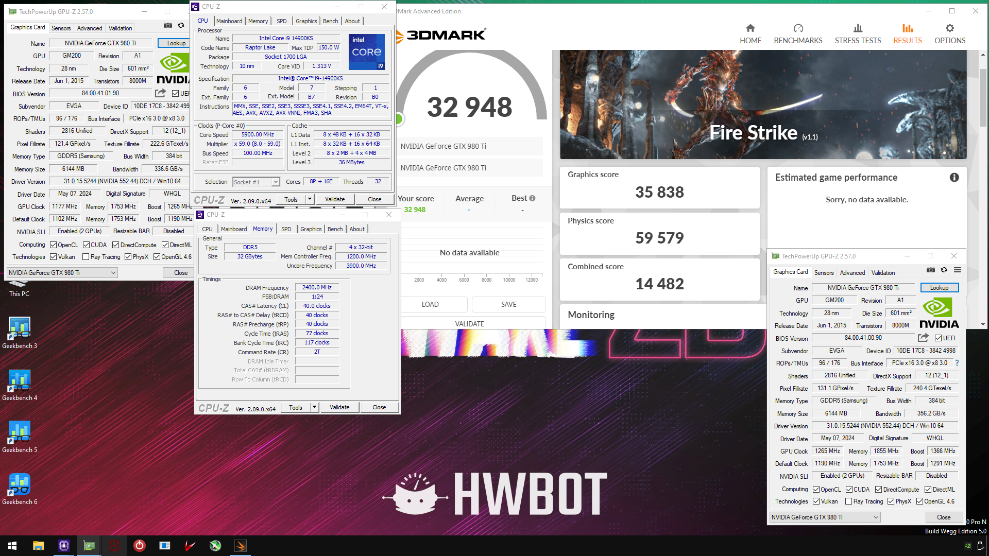Toggle DirectML checkbox in lower-right GPU-Z
The width and height of the screenshot is (989, 556).
(x=928, y=490)
